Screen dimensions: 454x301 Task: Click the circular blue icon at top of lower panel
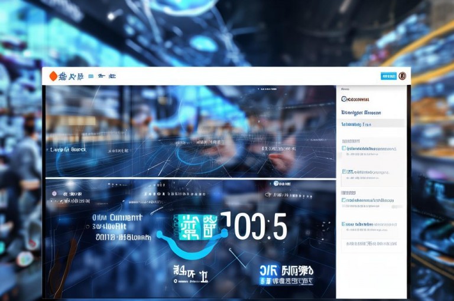point(276,184)
